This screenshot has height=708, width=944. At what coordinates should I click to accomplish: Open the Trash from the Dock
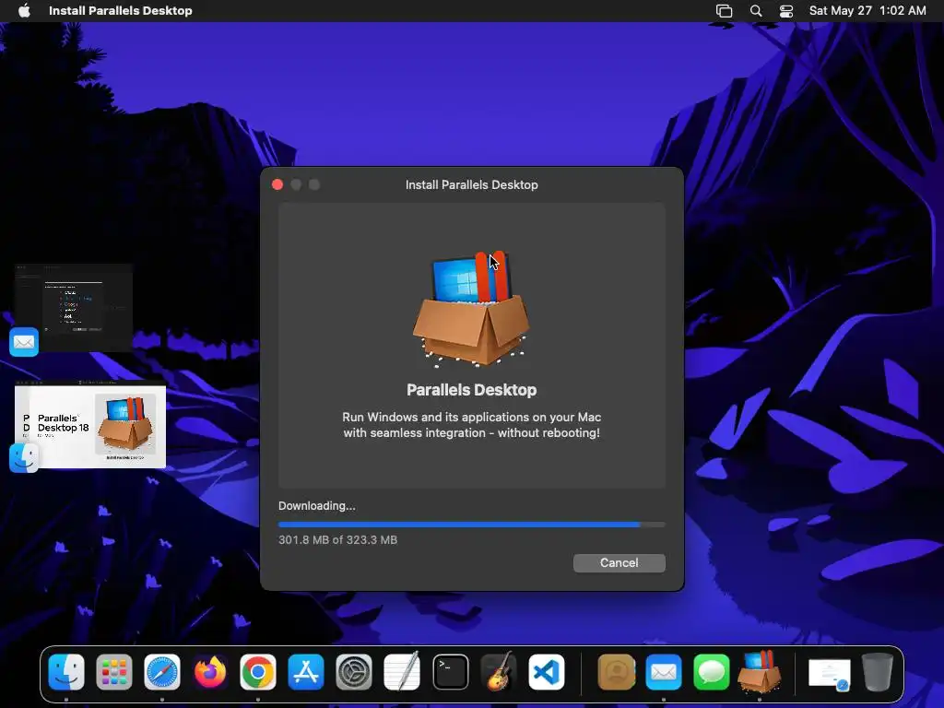878,672
